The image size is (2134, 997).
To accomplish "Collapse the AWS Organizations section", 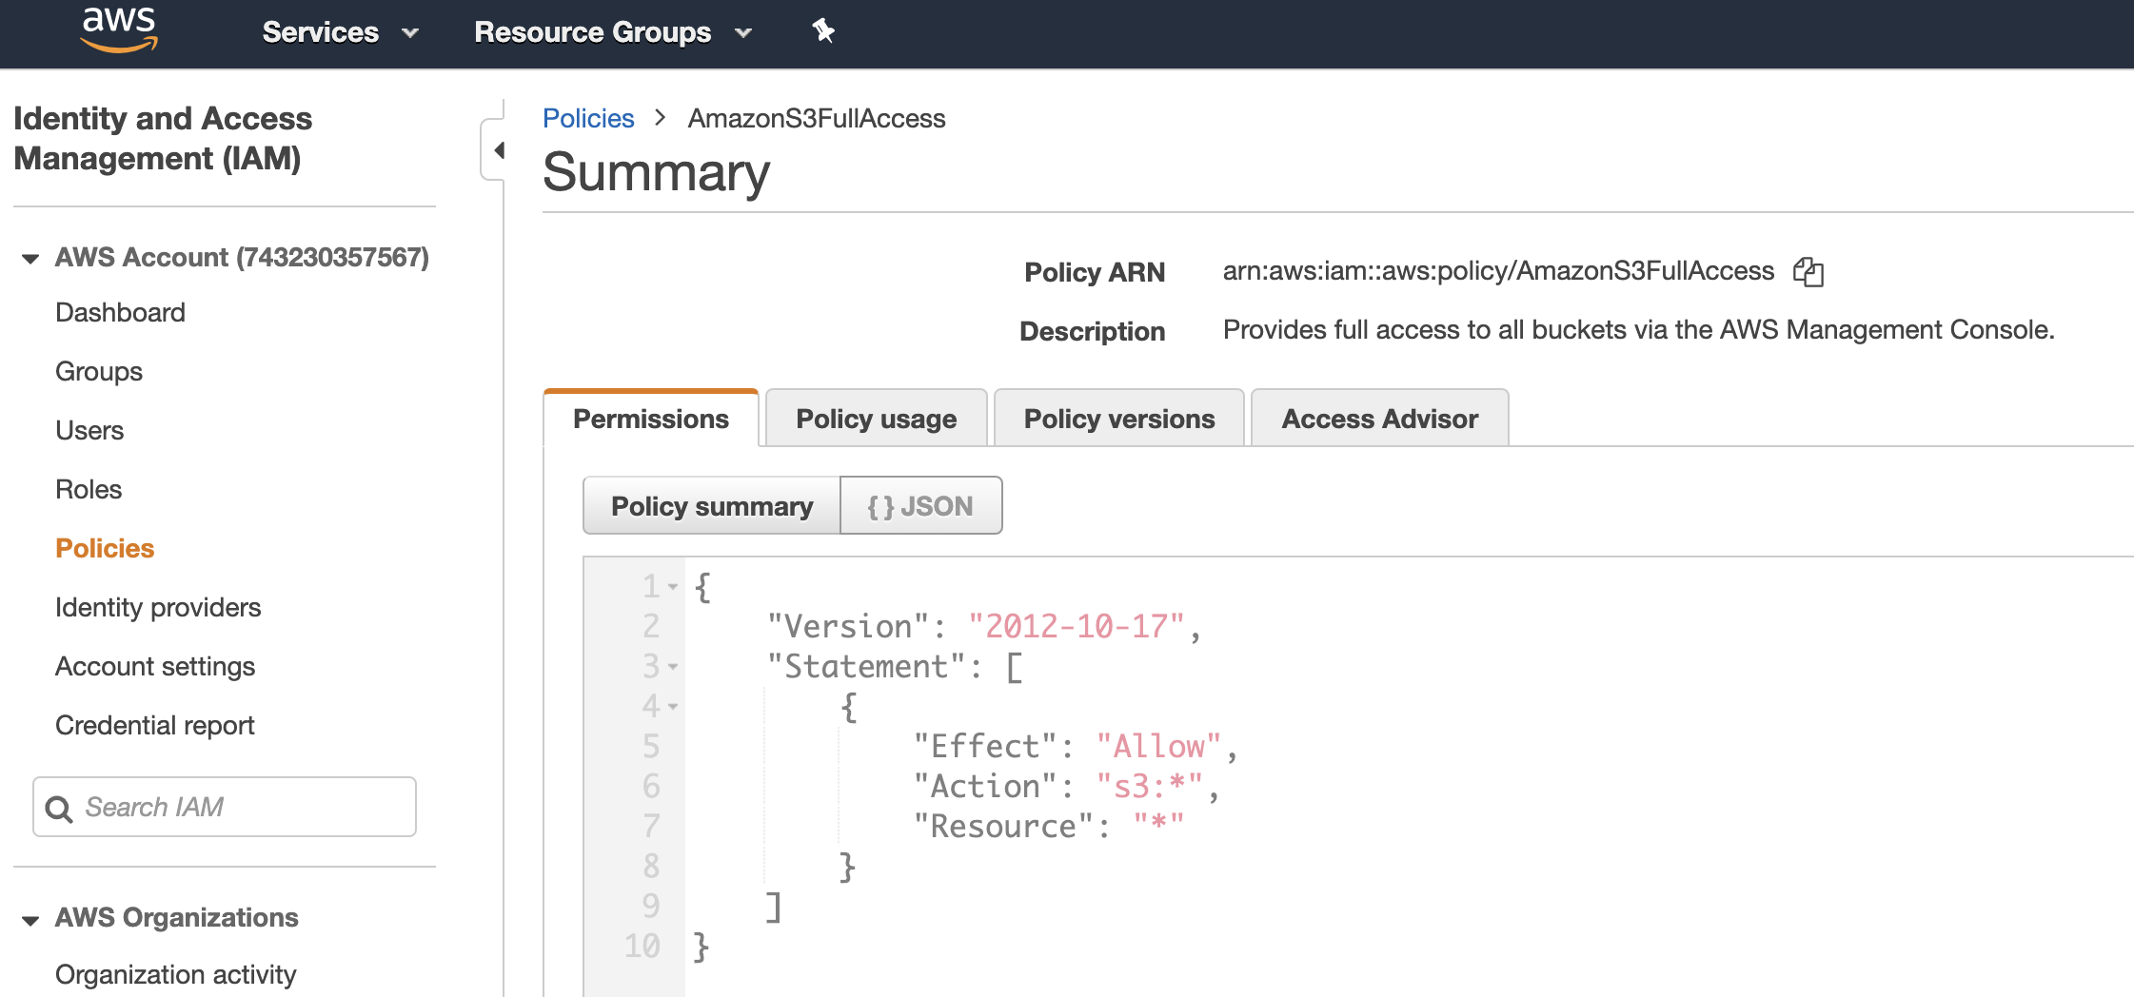I will 30,919.
